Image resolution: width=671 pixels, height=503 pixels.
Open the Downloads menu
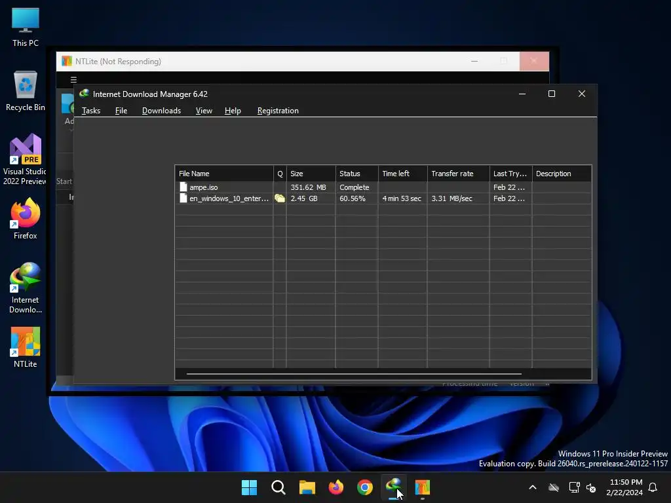click(x=161, y=111)
